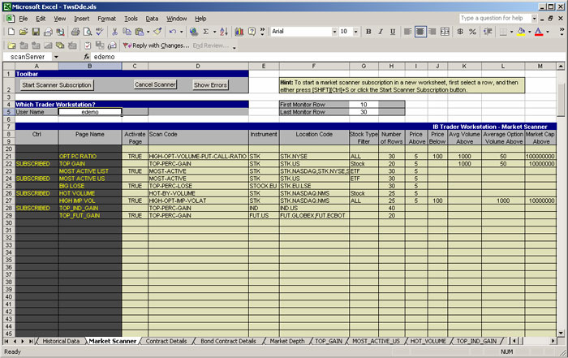Select cell HIGH-OPT-VOLUME-PUT-CALL-RATIO
The width and height of the screenshot is (568, 358).
point(198,156)
